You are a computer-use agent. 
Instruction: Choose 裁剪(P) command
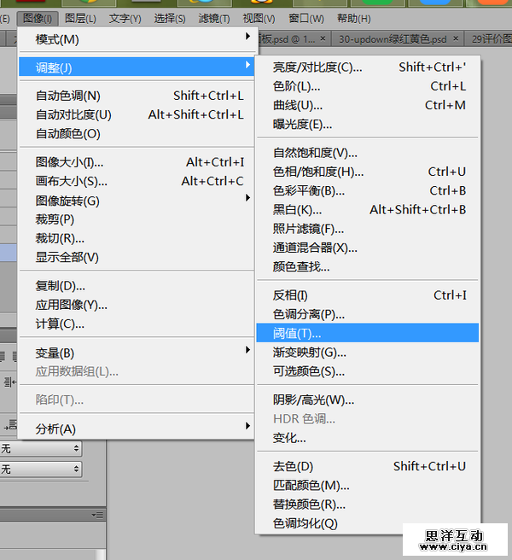point(137,219)
